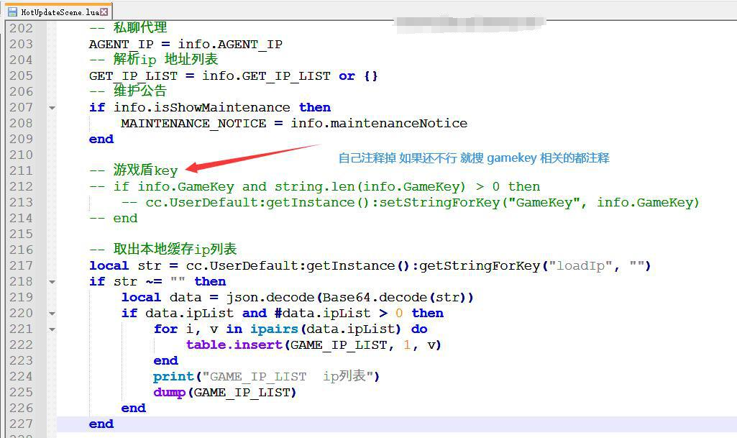
Task: Click the save-state icon on the file tab
Action: (x=12, y=12)
